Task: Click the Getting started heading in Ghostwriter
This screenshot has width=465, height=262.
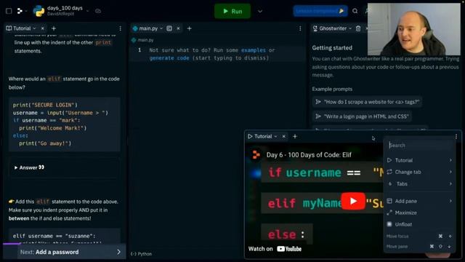Action: pos(332,48)
